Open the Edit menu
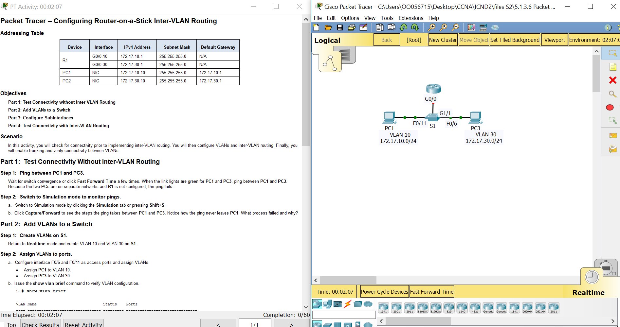Image resolution: width=620 pixels, height=327 pixels. pos(331,18)
